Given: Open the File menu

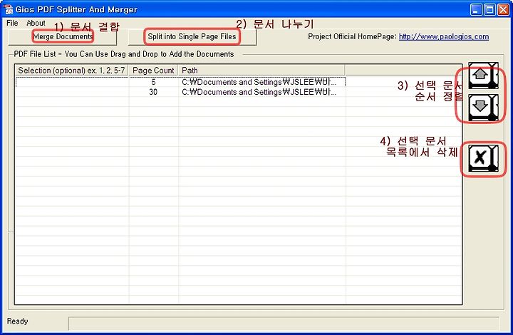Looking at the screenshot, I should pyautogui.click(x=12, y=24).
